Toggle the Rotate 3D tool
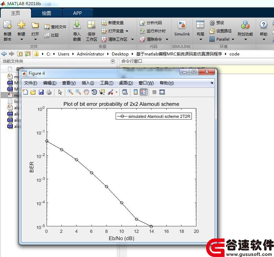 [x=94, y=92]
